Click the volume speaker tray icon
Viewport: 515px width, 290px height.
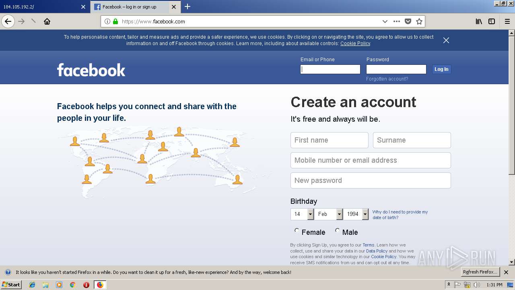tap(477, 285)
